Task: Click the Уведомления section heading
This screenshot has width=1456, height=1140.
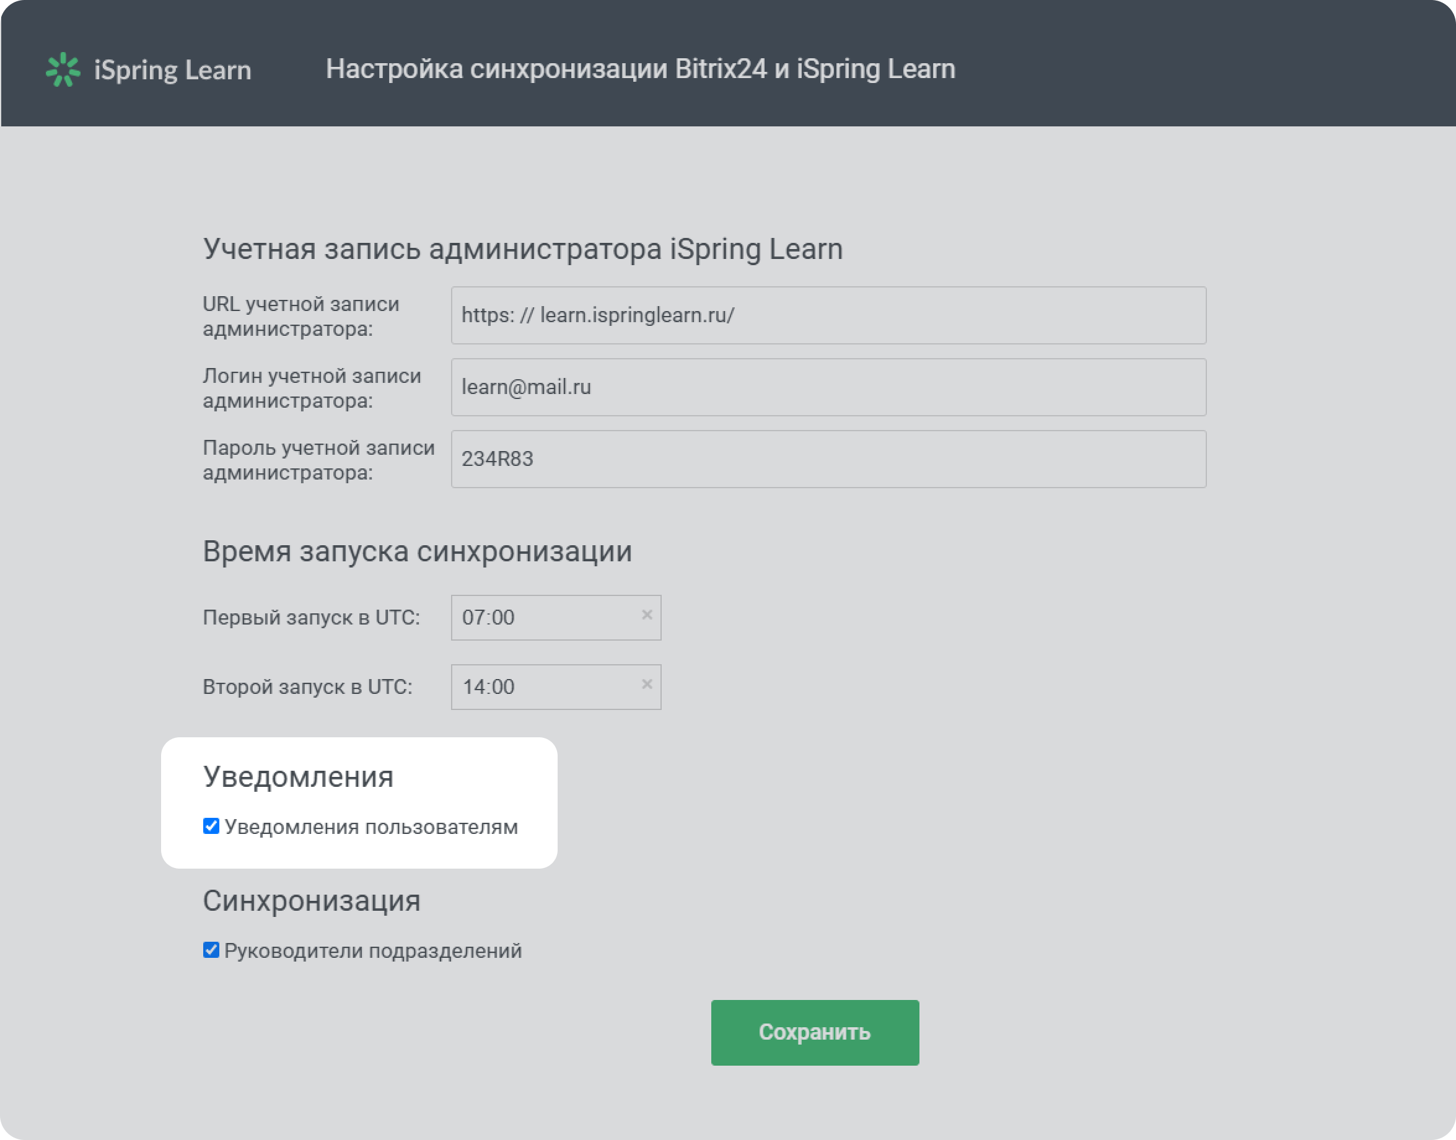Action: click(298, 777)
